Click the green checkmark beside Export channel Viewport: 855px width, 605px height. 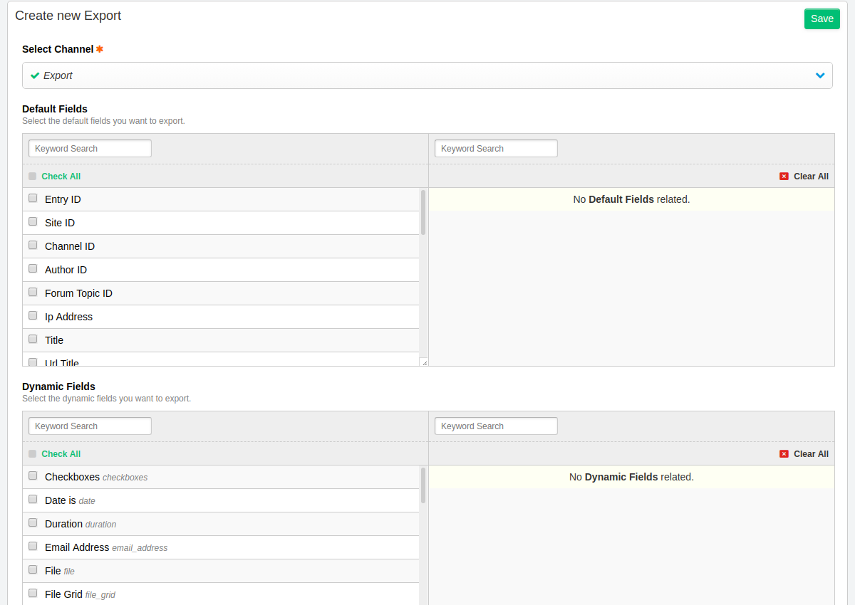click(x=34, y=75)
